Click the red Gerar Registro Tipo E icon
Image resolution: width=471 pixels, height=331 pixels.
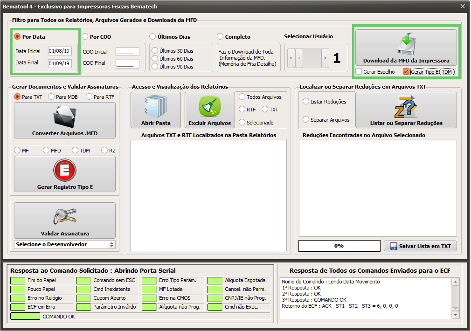(x=65, y=170)
